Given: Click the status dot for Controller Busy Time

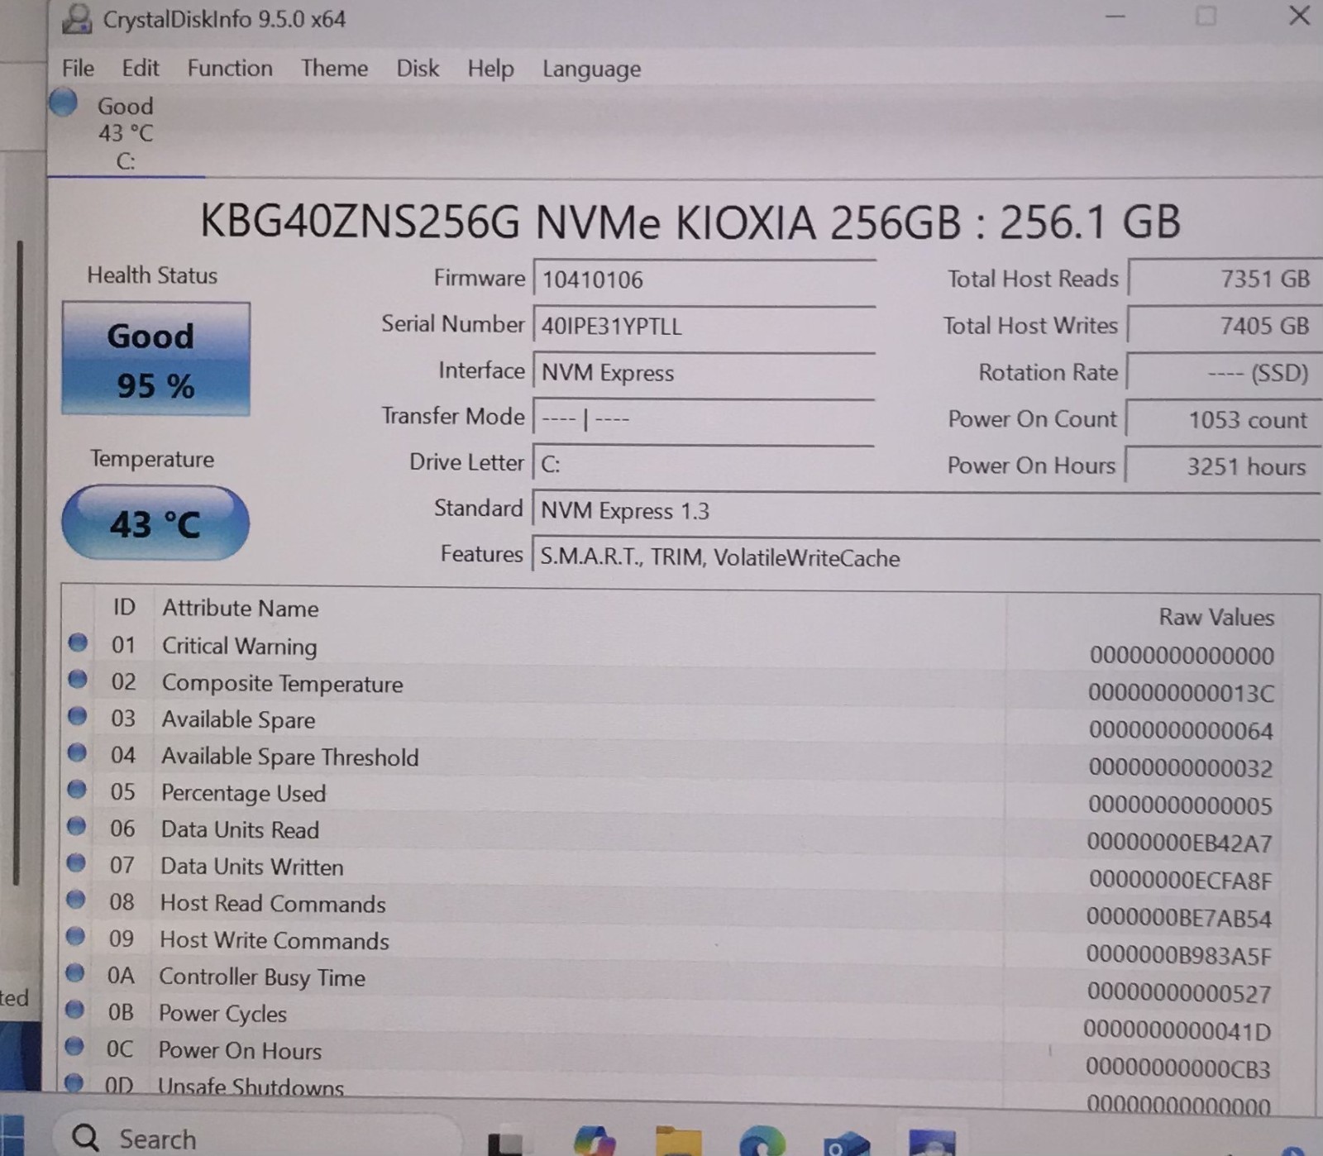Looking at the screenshot, I should click(x=75, y=972).
